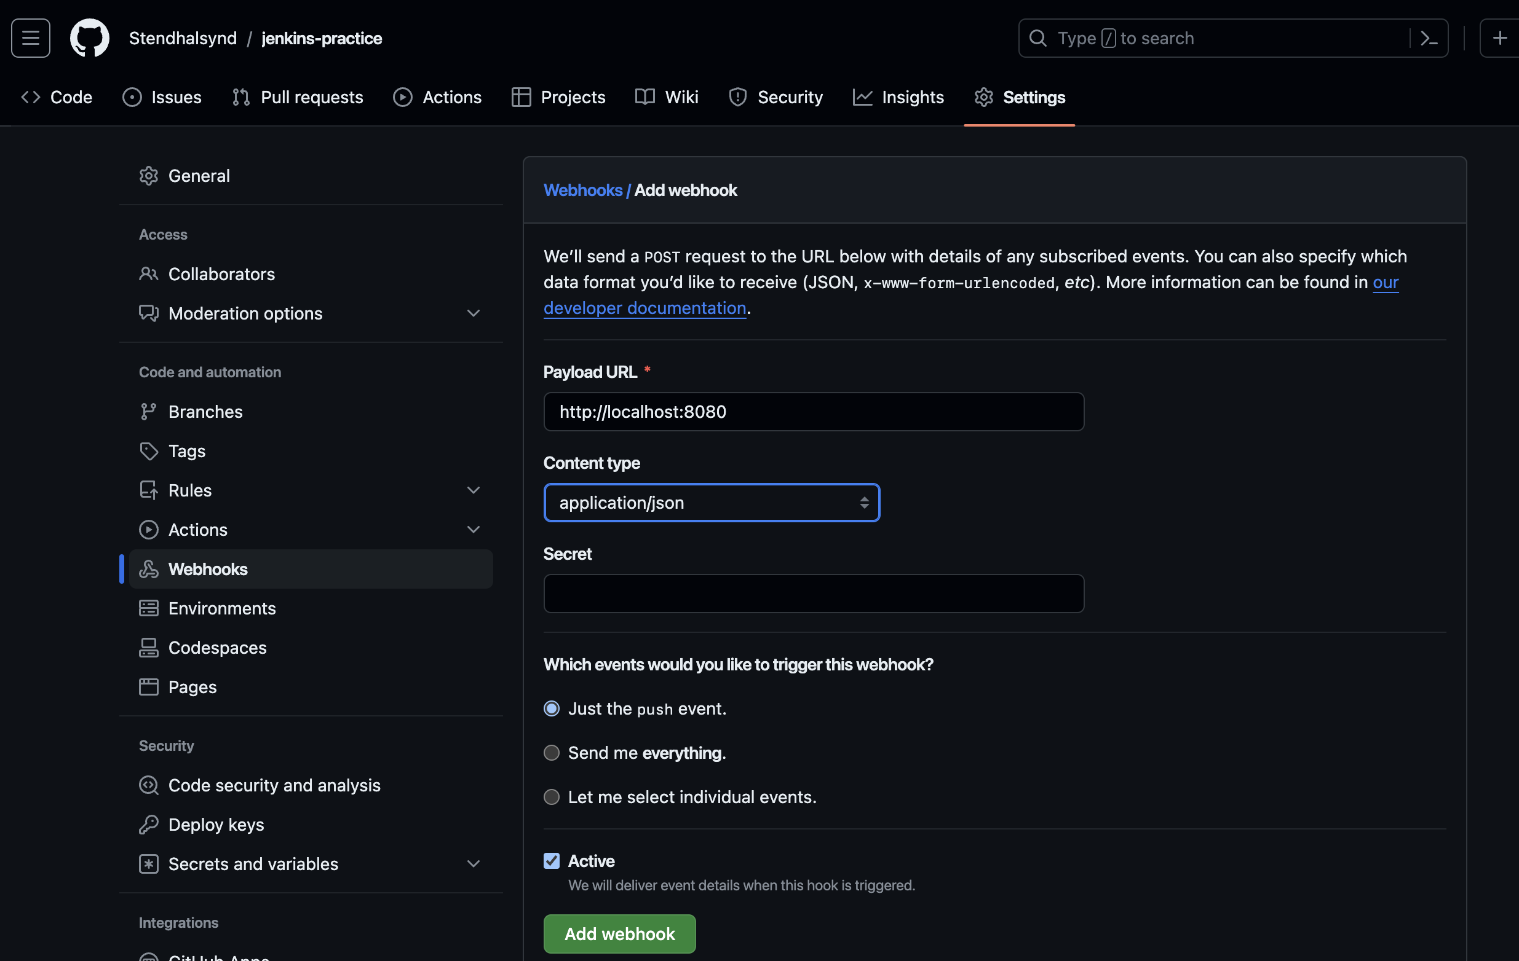Click the General gear icon in sidebar
The width and height of the screenshot is (1519, 961).
point(148,176)
